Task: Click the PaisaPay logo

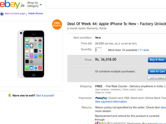Action: pyautogui.click(x=102, y=98)
